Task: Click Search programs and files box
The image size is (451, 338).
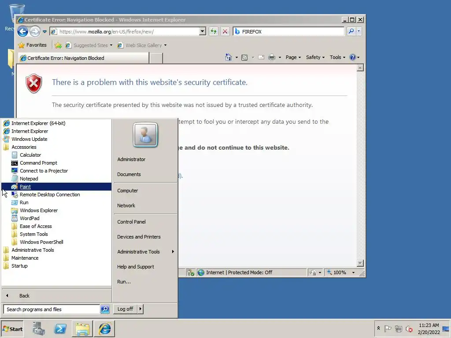Action: pyautogui.click(x=52, y=309)
